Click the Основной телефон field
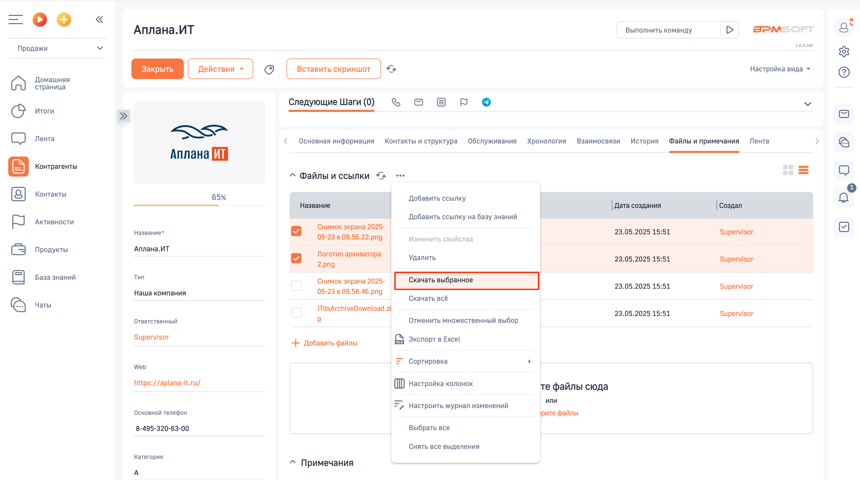The image size is (860, 480). 199,429
